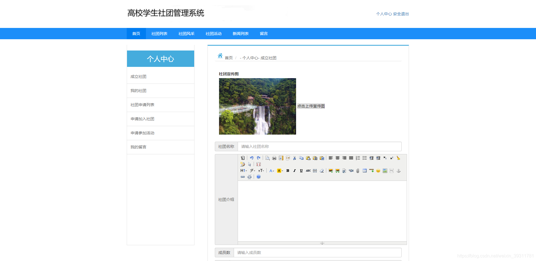The width and height of the screenshot is (536, 261).
Task: Toggle bold formatting
Action: (x=288, y=171)
